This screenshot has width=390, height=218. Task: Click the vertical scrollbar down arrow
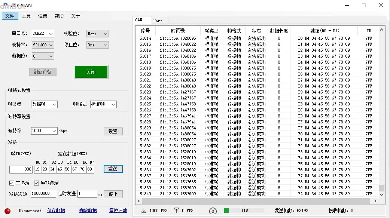[x=381, y=194]
